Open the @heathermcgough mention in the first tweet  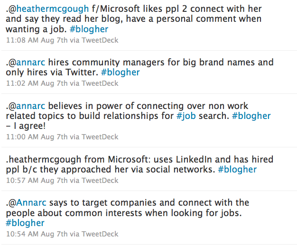click(49, 9)
